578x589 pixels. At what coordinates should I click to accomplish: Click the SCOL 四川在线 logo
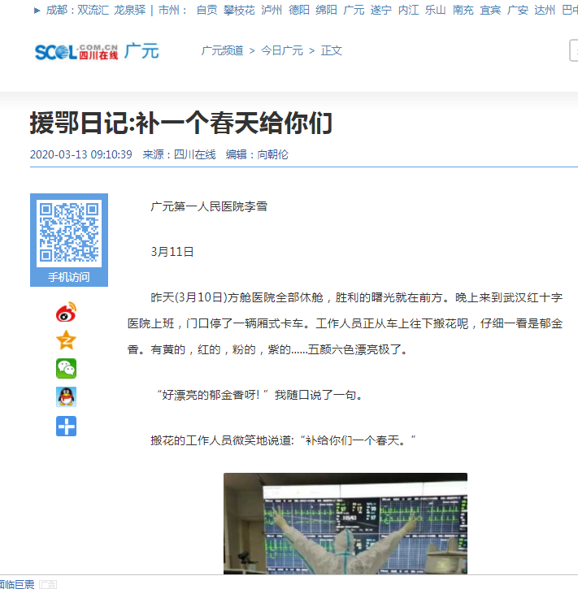coord(76,52)
